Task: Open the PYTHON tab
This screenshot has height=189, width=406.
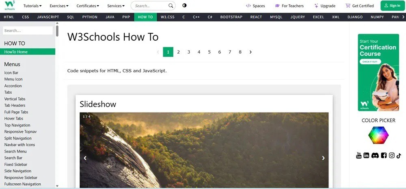Action: tap(90, 17)
